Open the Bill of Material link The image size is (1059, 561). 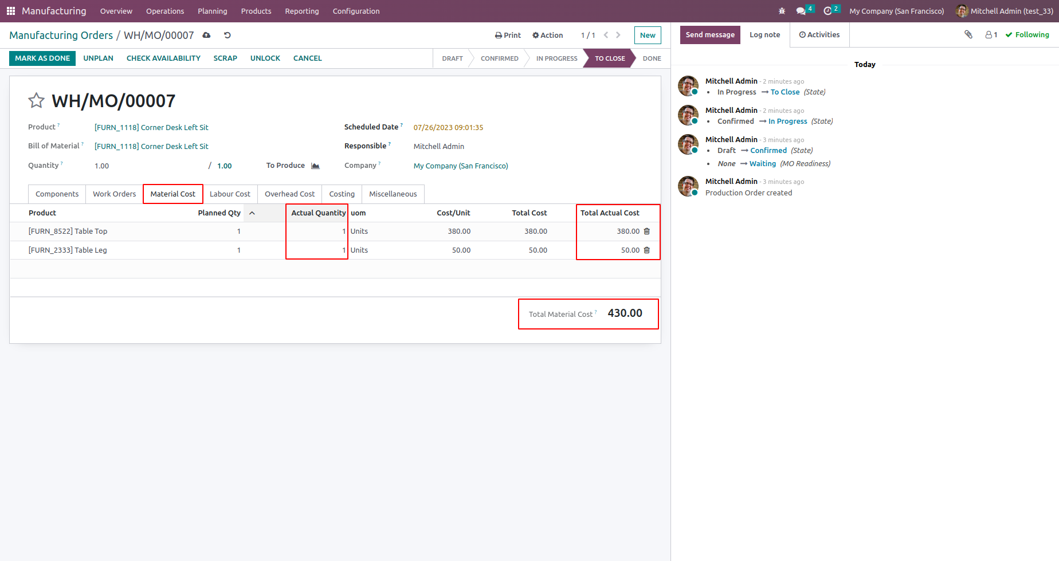click(x=151, y=147)
